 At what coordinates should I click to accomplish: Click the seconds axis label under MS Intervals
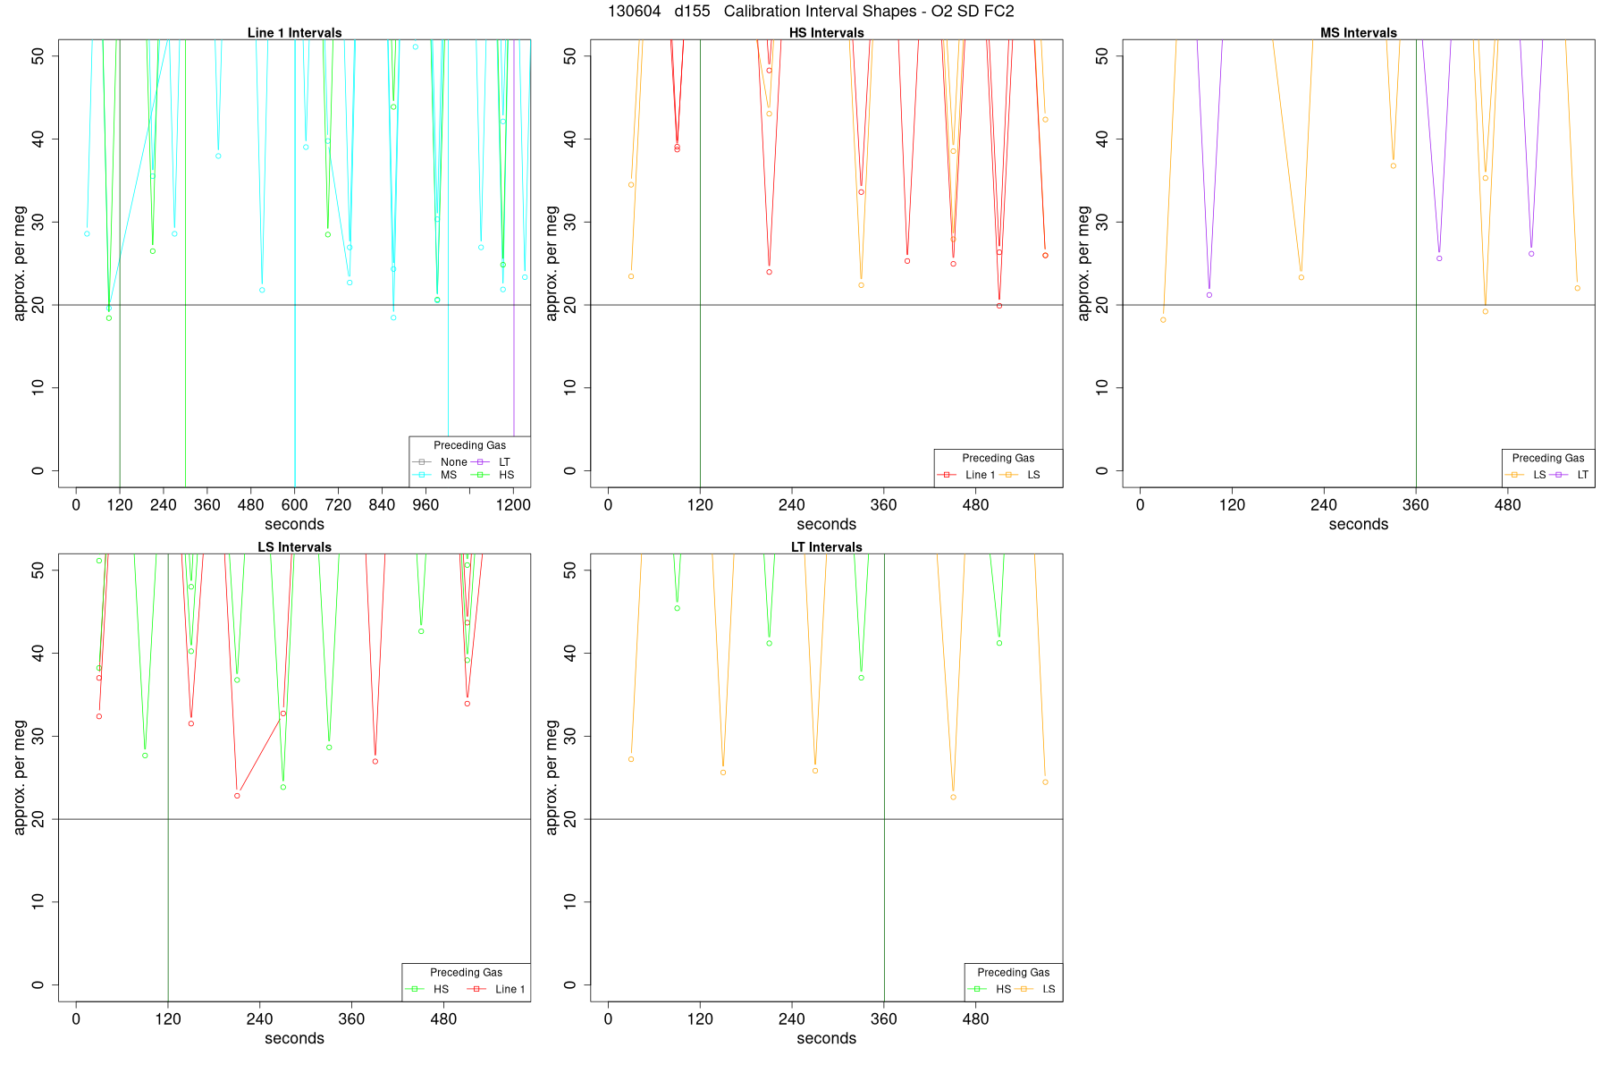[x=1359, y=525]
